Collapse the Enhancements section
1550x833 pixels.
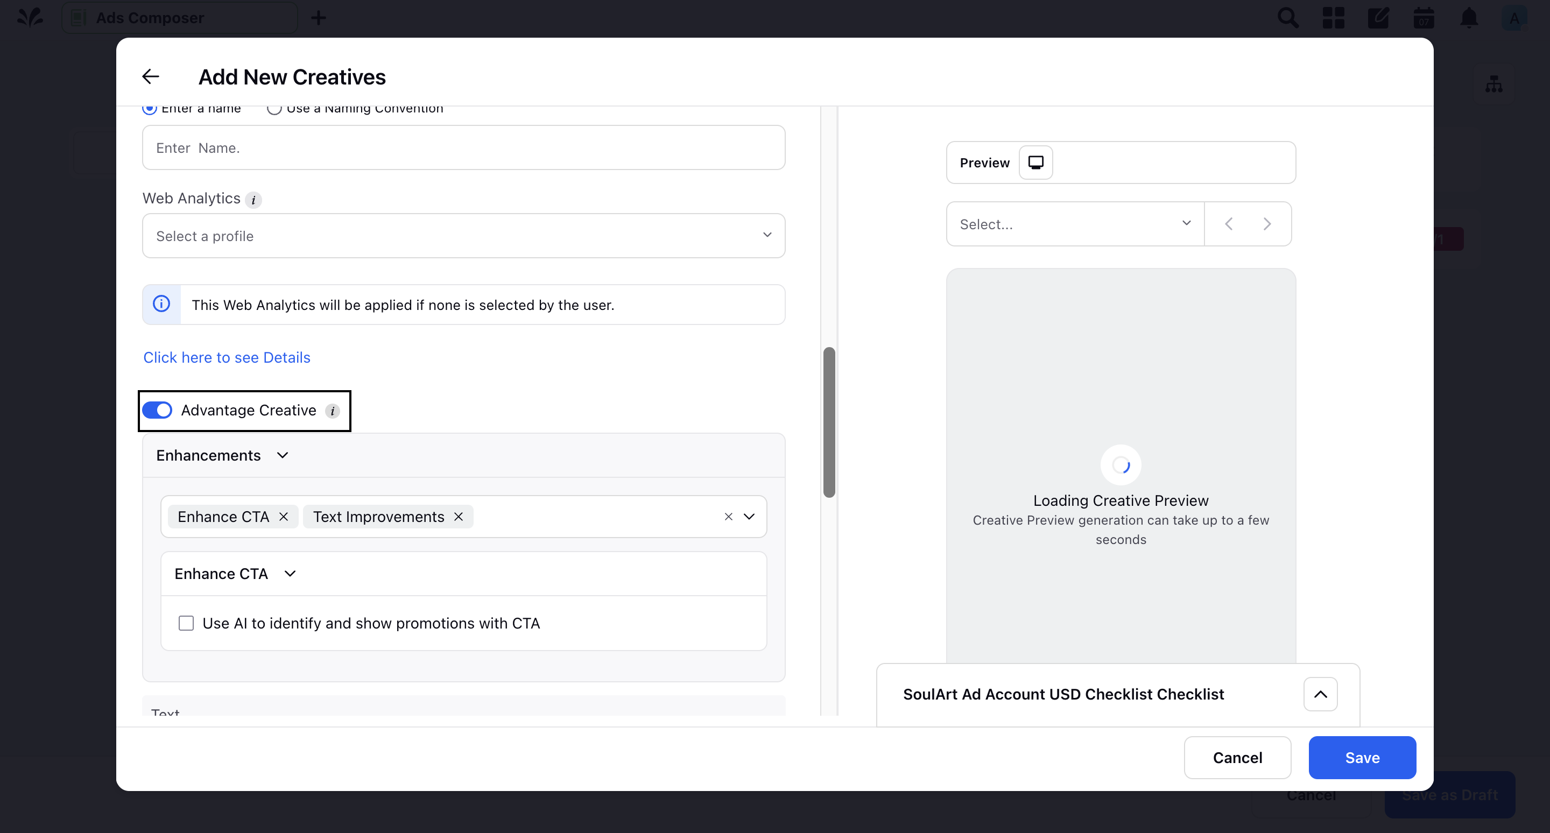point(282,455)
